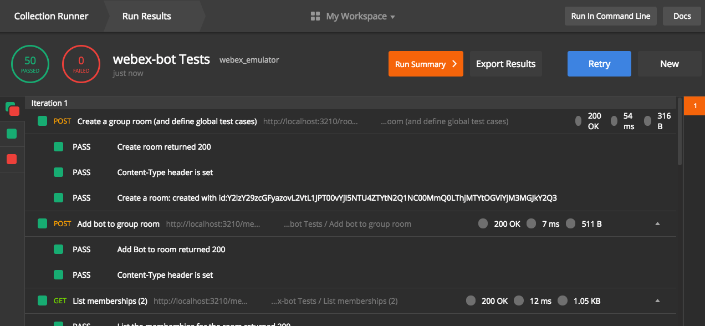Click 200 OK status dot for Add bot request
This screenshot has height=326, width=705.
483,224
